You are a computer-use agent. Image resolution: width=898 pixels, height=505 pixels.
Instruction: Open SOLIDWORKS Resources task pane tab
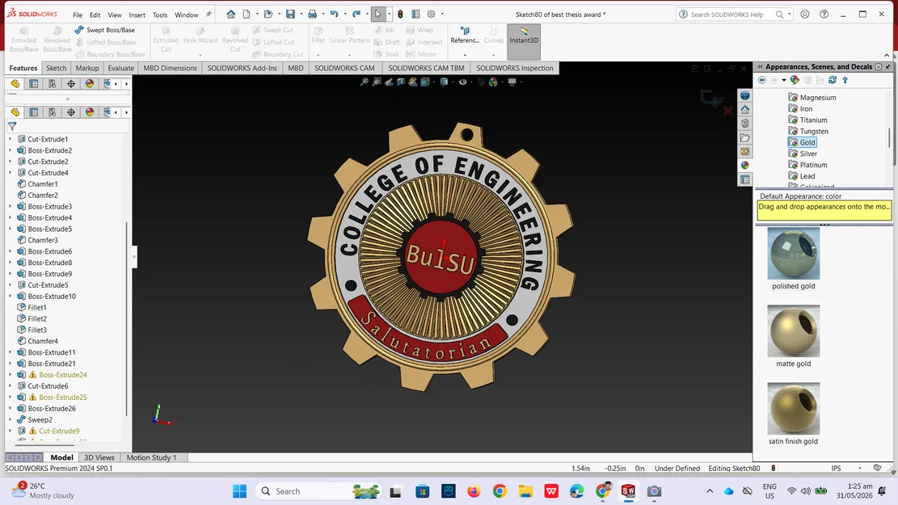pyautogui.click(x=744, y=109)
